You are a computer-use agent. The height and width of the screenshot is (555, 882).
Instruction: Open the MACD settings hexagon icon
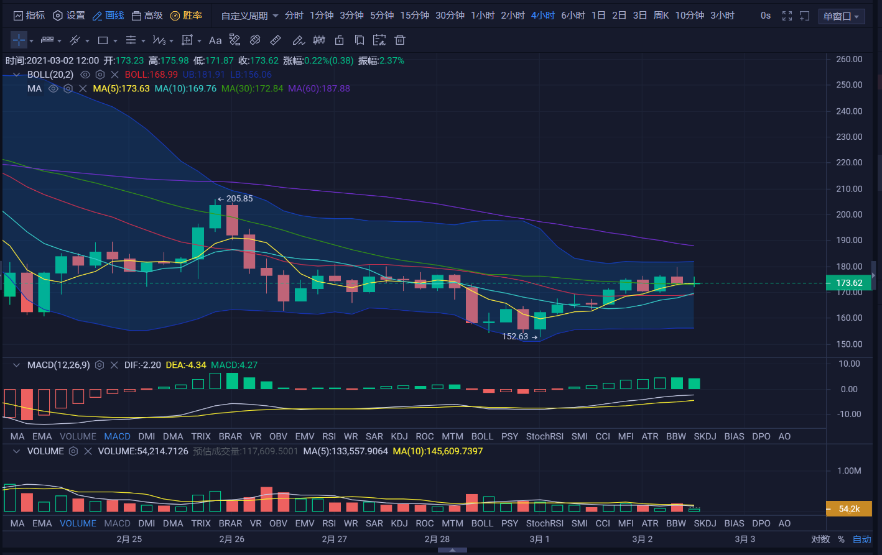[x=100, y=365]
